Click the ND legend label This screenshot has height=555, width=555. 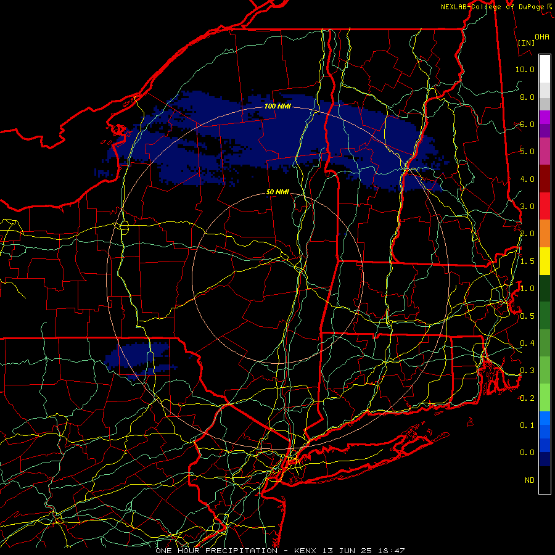[x=530, y=480]
